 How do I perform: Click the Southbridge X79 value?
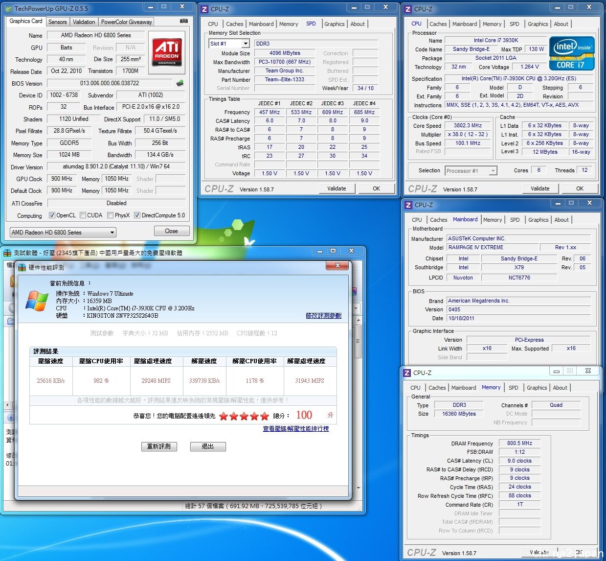[x=519, y=268]
